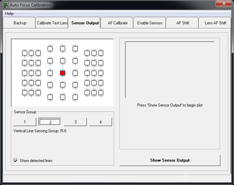This screenshot has width=234, height=185.
Task: Click the Auto Focus Calibration title bar icon
Action: tap(5, 5)
